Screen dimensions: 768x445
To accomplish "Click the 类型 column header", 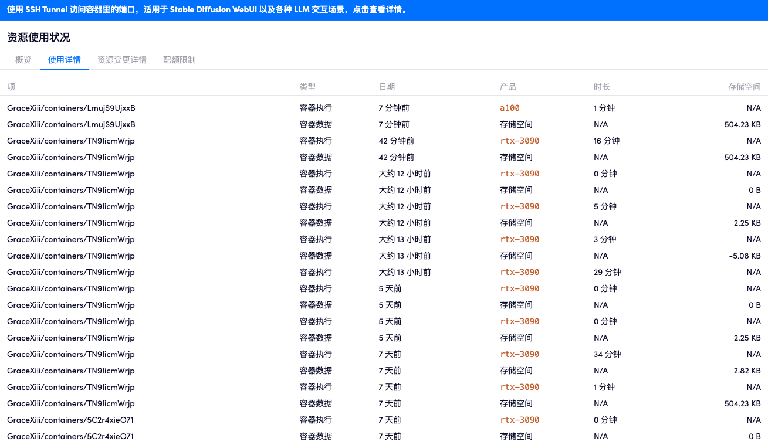I will point(306,86).
